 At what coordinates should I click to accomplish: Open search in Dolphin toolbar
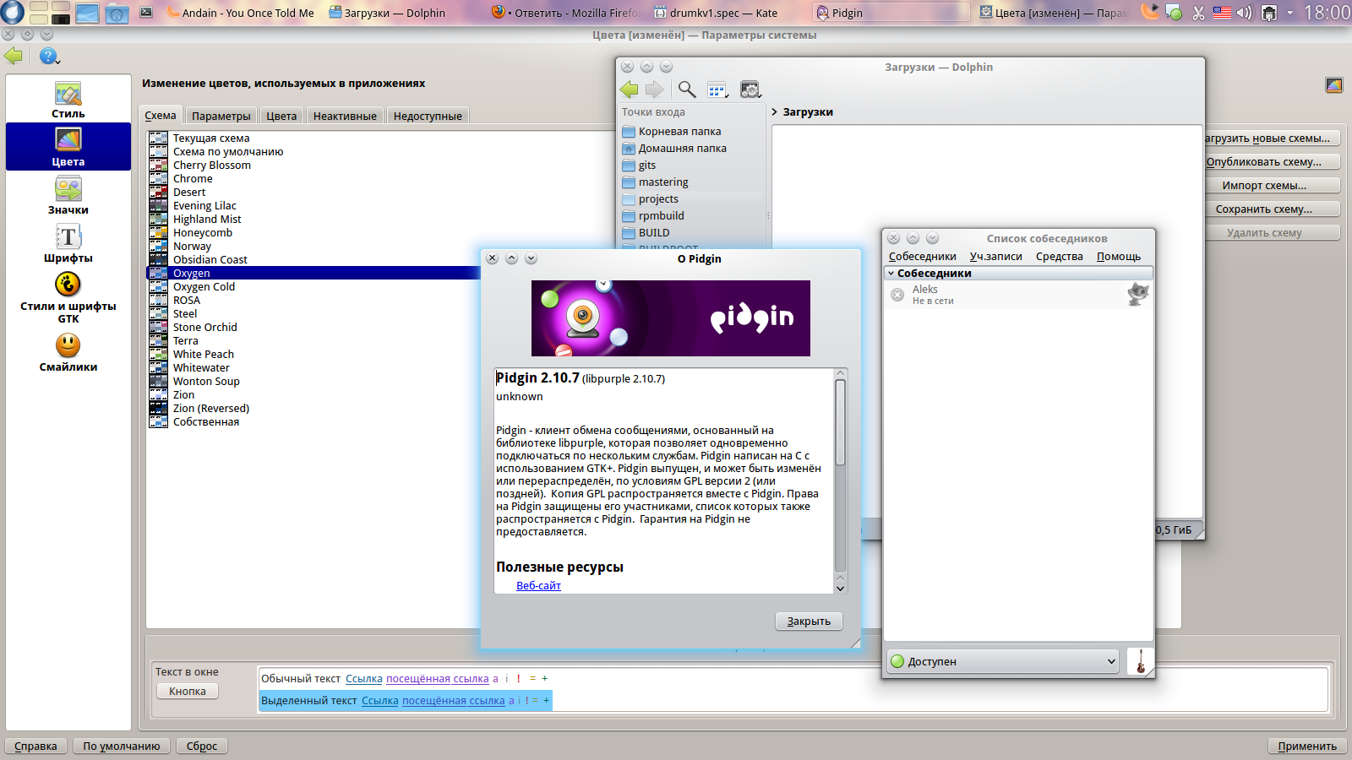pos(687,90)
